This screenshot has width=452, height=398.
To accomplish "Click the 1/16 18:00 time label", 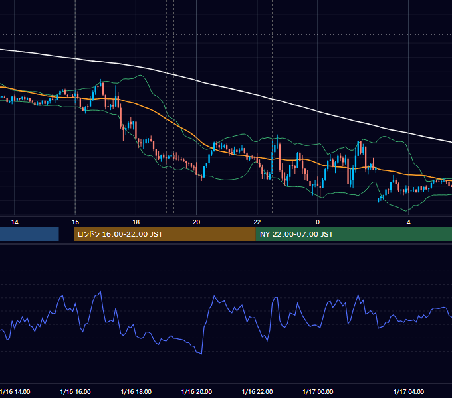I will point(136,391).
